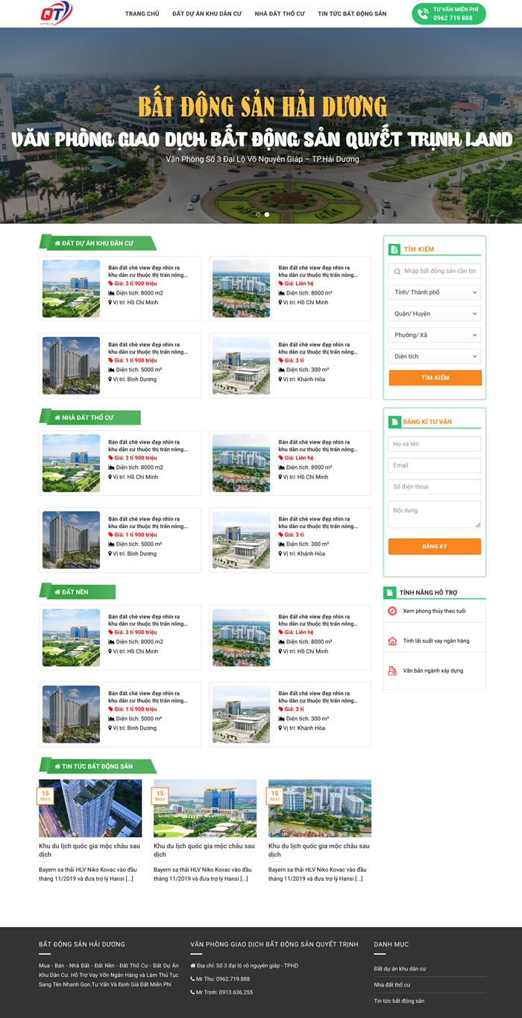The image size is (522, 1018).
Task: Go to first slide via slider dot
Action: point(258,214)
